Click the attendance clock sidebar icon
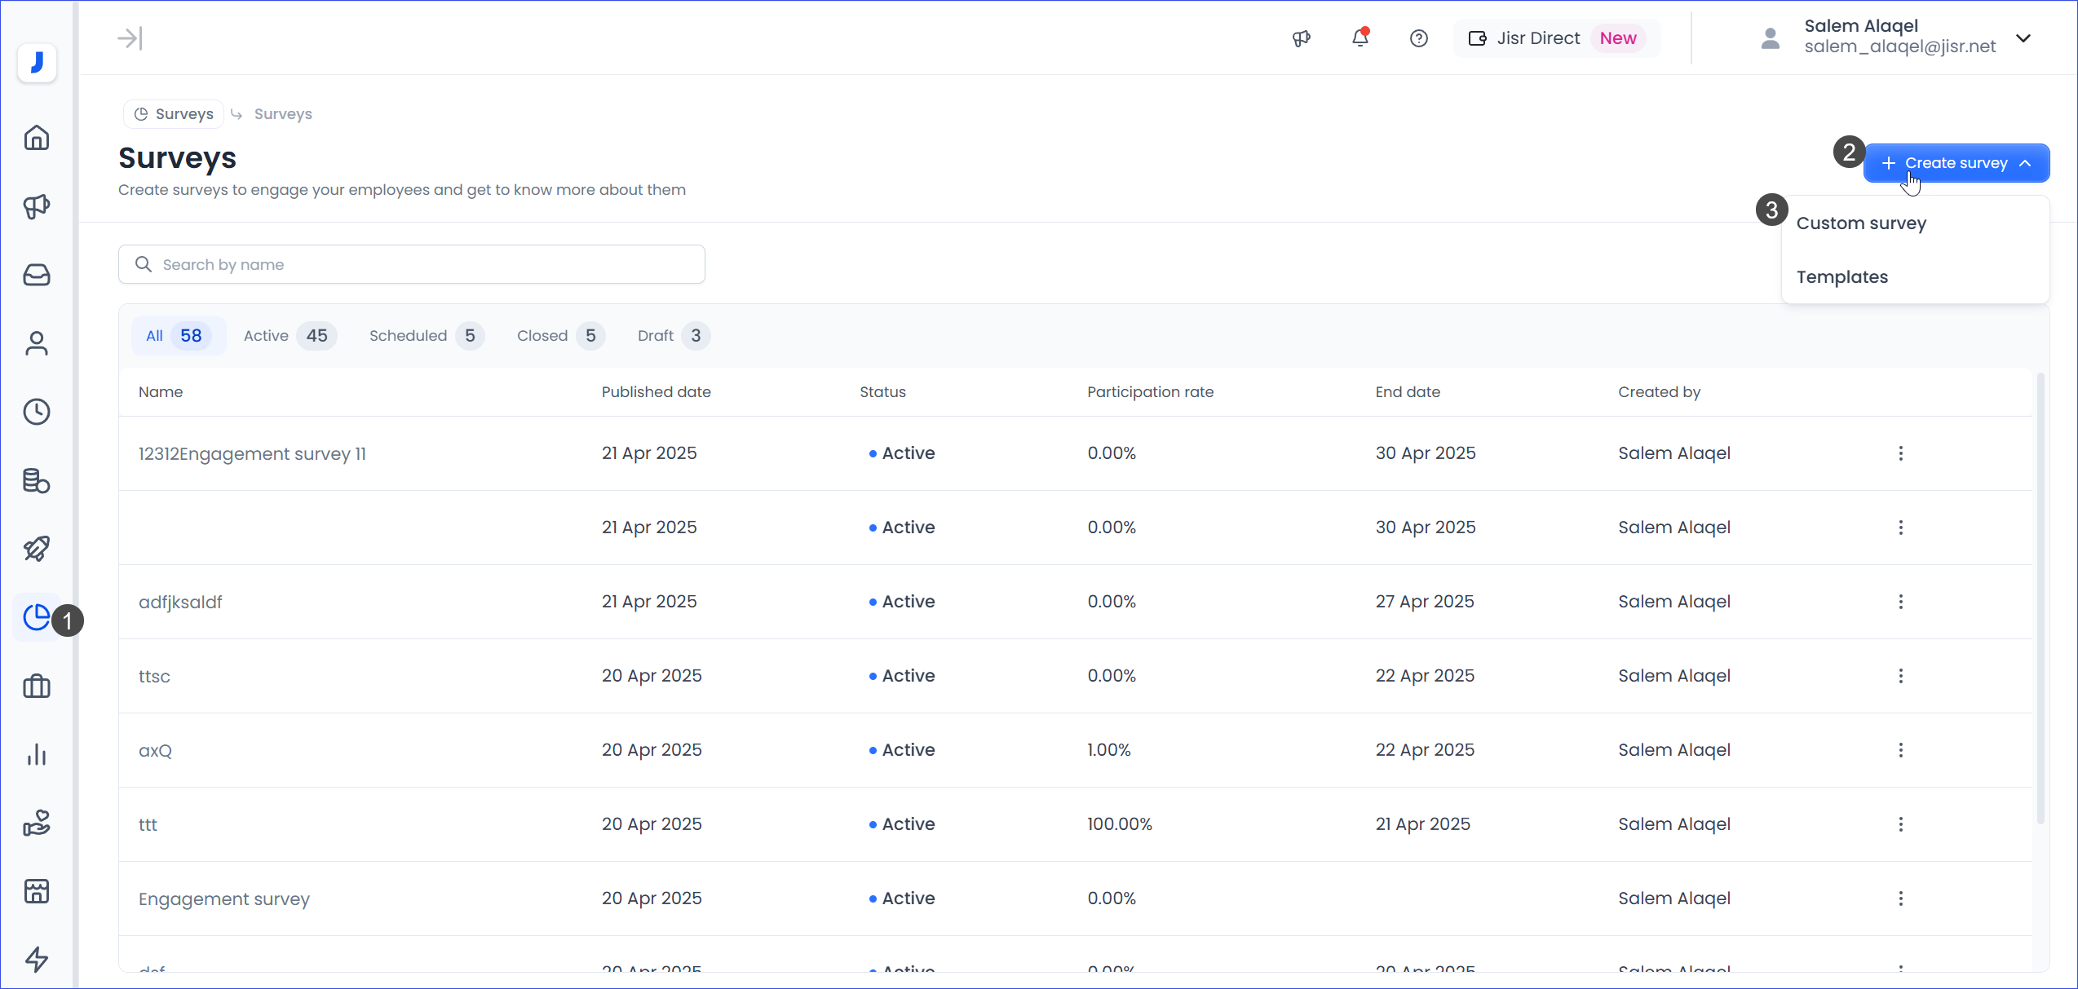2078x989 pixels. click(x=37, y=412)
